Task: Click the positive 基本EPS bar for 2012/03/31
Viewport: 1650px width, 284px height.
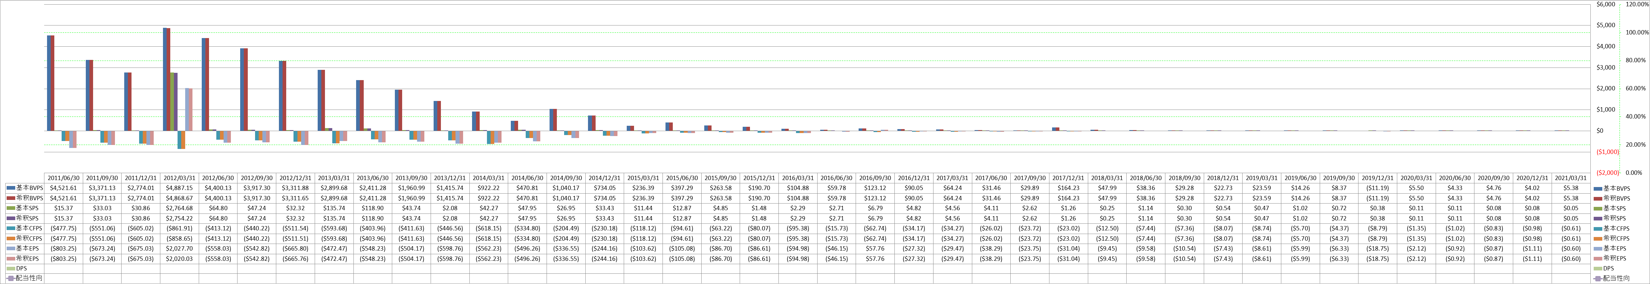Action: (x=187, y=109)
